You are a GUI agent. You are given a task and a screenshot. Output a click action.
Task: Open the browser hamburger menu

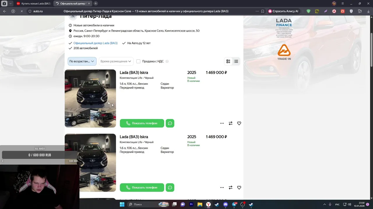(x=343, y=3)
